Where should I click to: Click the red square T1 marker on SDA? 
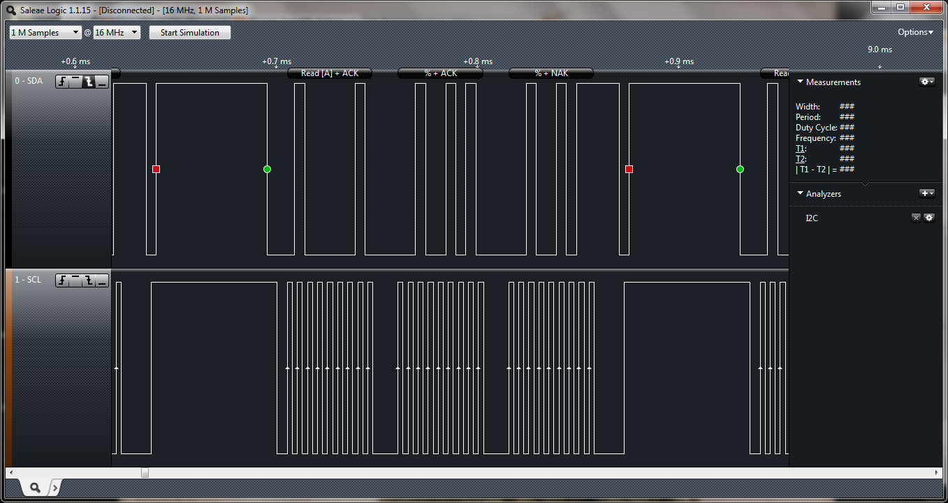coord(156,169)
